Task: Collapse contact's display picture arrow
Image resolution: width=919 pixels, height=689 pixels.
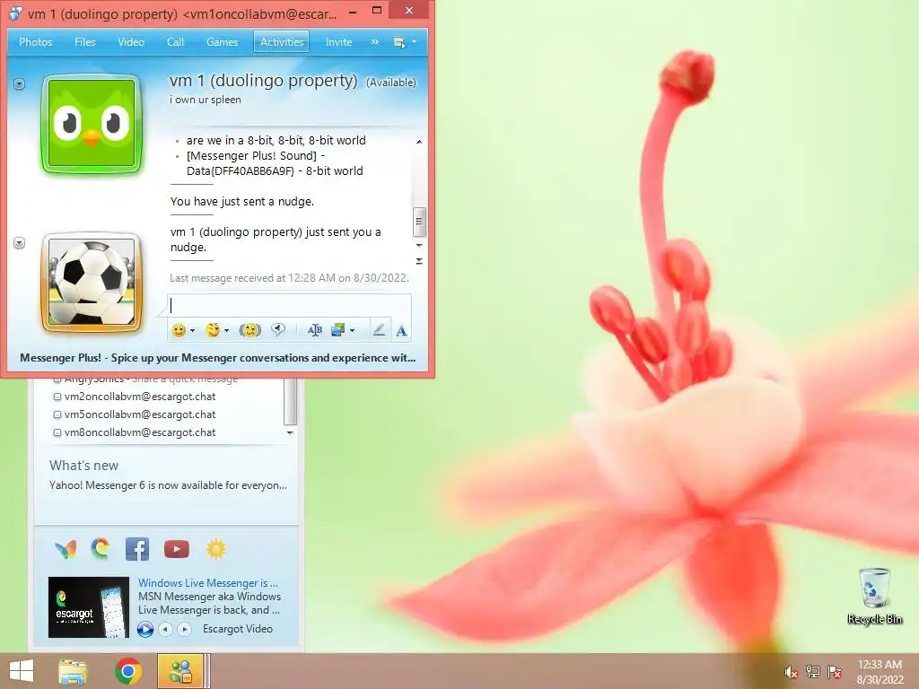Action: tap(20, 84)
